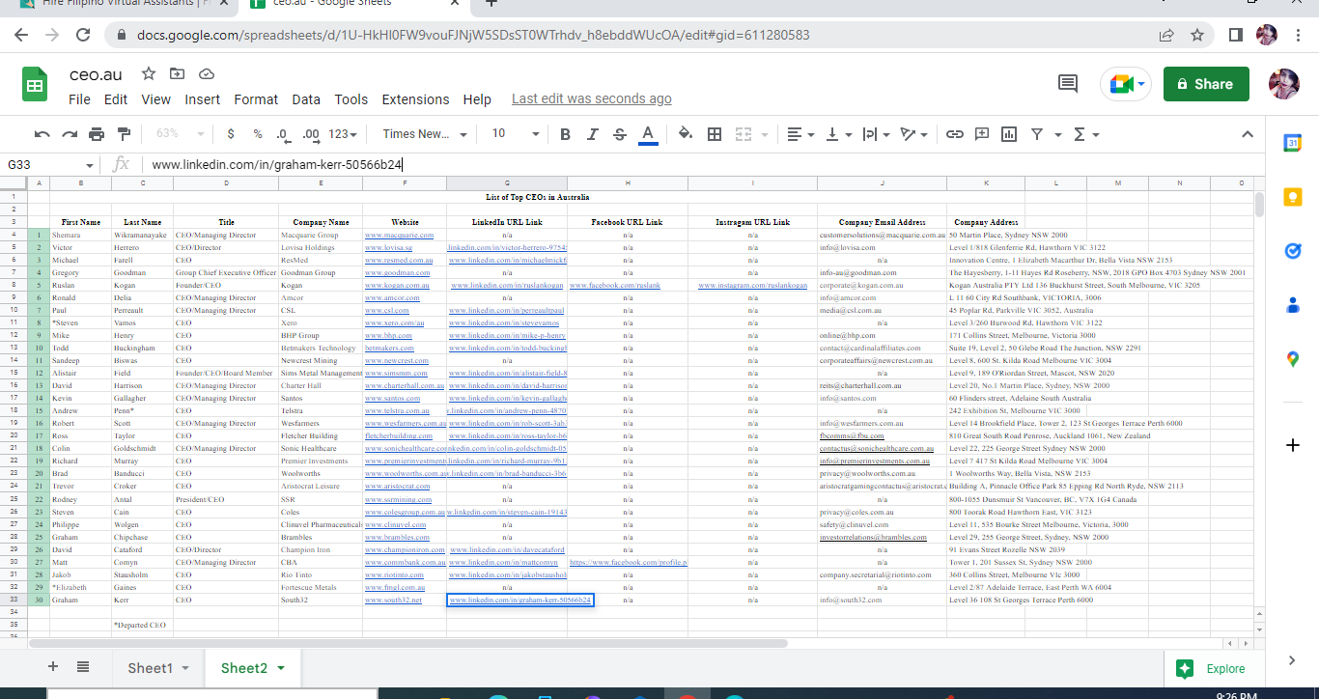This screenshot has height=699, width=1319.
Task: Open the text color picker
Action: 649,134
